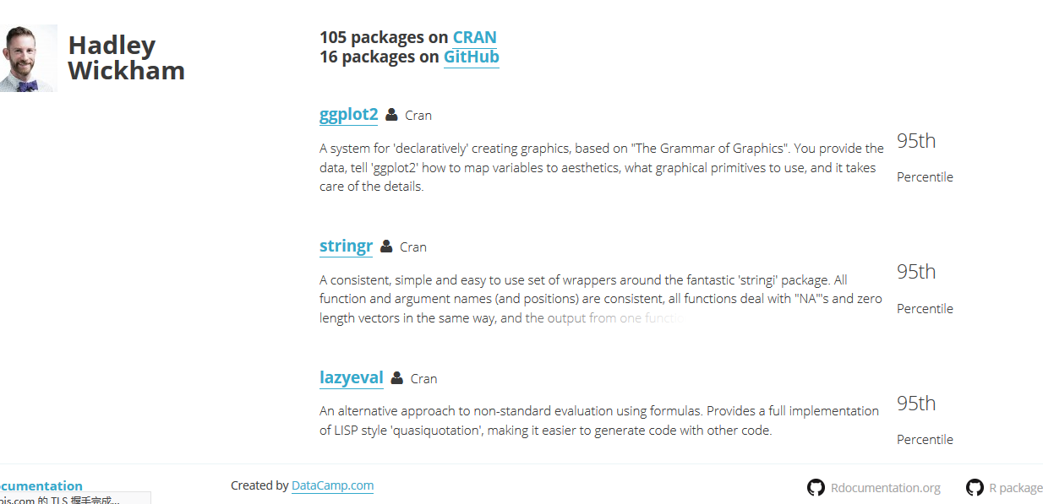Open the lazyeval package page
The width and height of the screenshot is (1043, 504).
pyautogui.click(x=351, y=377)
